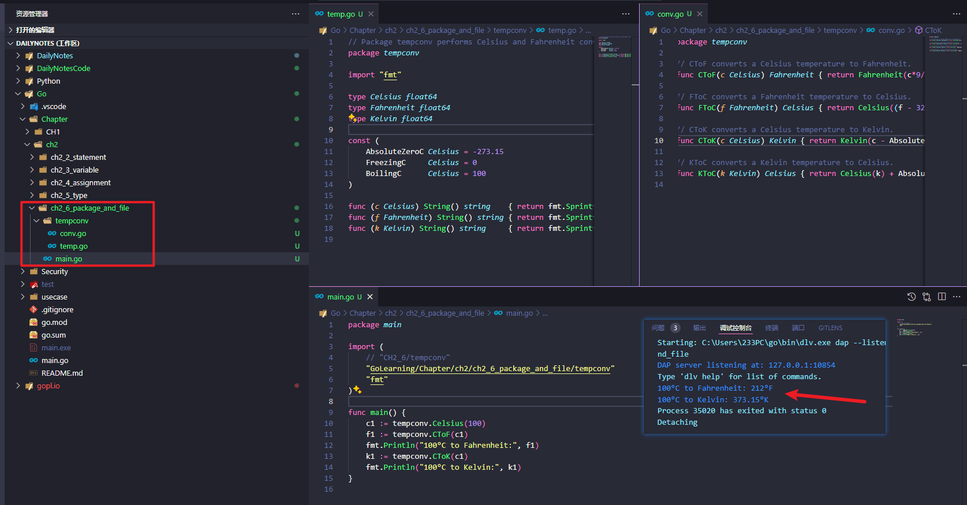Split the main.go editor
967x505 pixels.
coord(942,297)
